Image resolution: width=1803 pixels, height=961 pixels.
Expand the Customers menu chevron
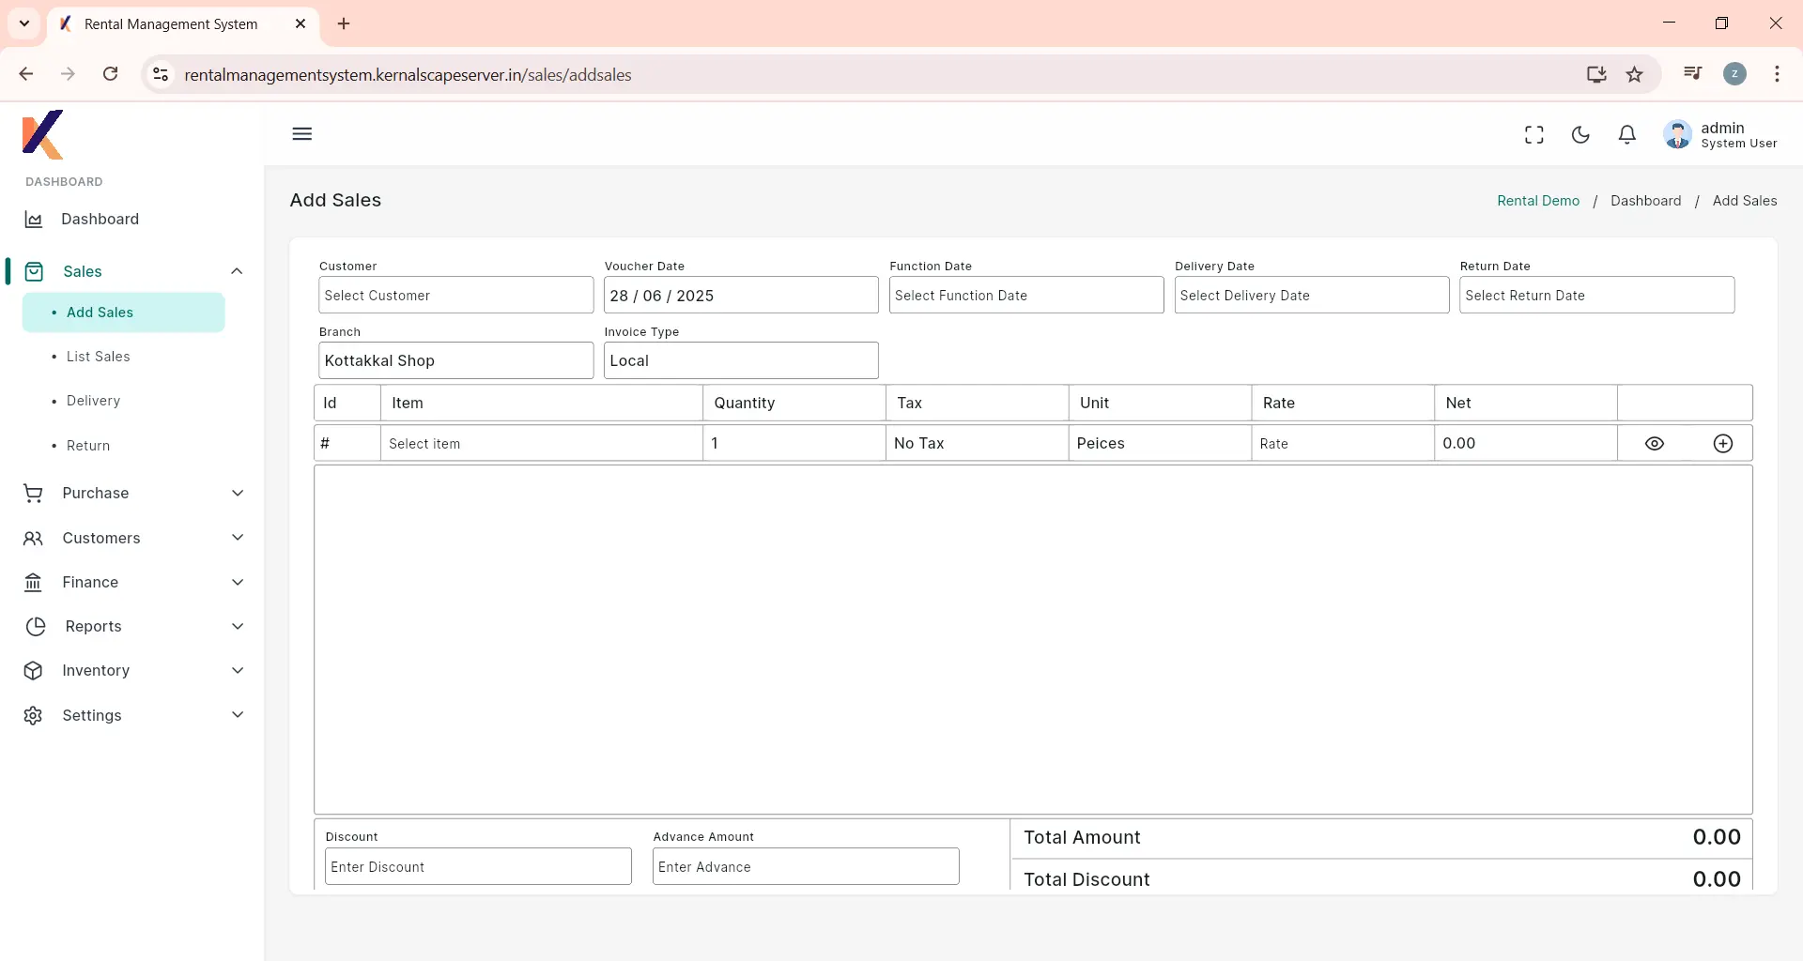click(238, 538)
